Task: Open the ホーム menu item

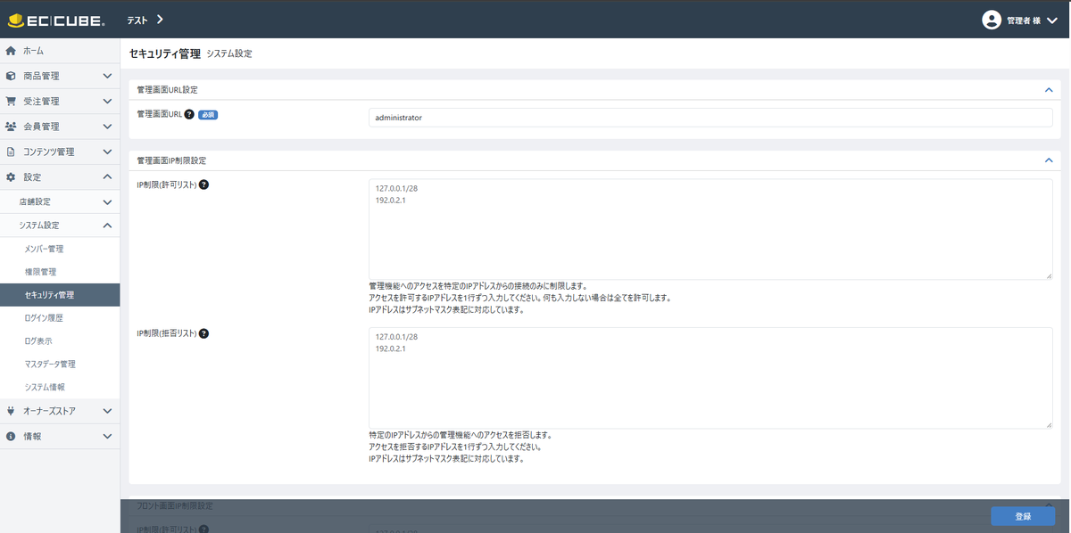Action: (x=60, y=51)
